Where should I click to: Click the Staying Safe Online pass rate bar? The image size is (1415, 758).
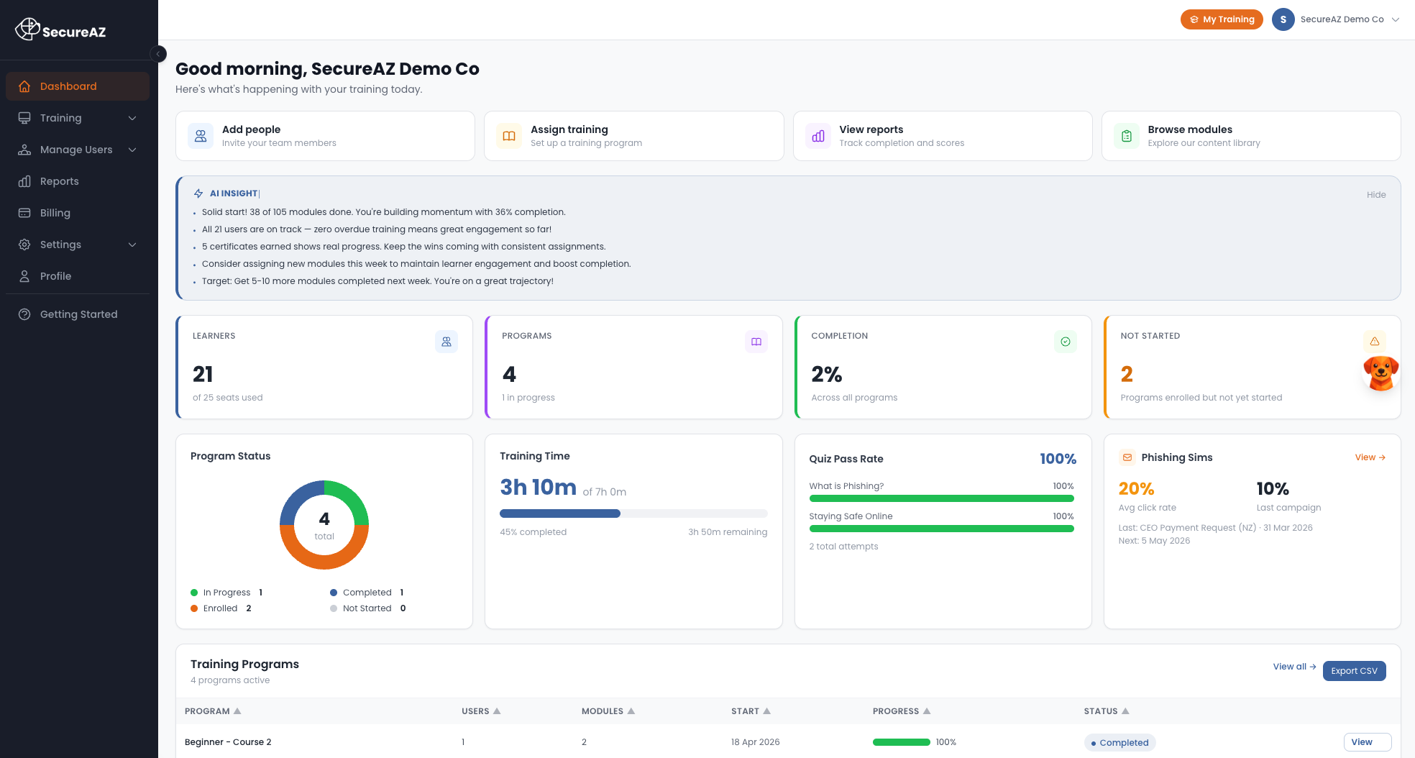coord(942,529)
